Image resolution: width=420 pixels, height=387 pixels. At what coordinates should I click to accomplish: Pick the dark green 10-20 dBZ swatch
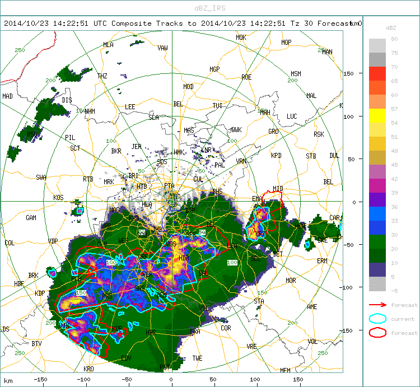coord(377,256)
